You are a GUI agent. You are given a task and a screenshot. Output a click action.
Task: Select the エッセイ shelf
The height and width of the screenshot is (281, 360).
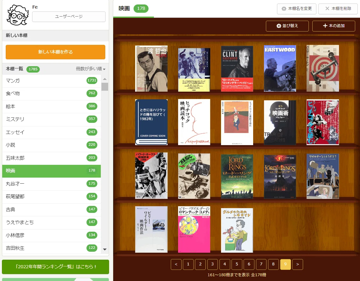pos(52,132)
